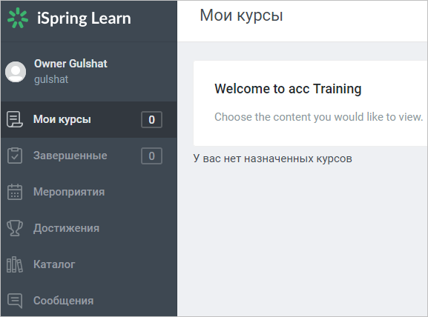The height and width of the screenshot is (317, 428).
Task: Click the Сообщения chat bubble icon
Action: coord(15,301)
